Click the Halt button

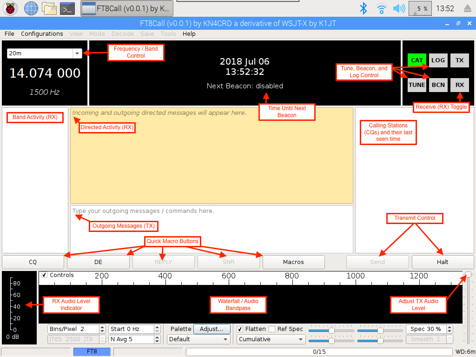[x=443, y=262]
